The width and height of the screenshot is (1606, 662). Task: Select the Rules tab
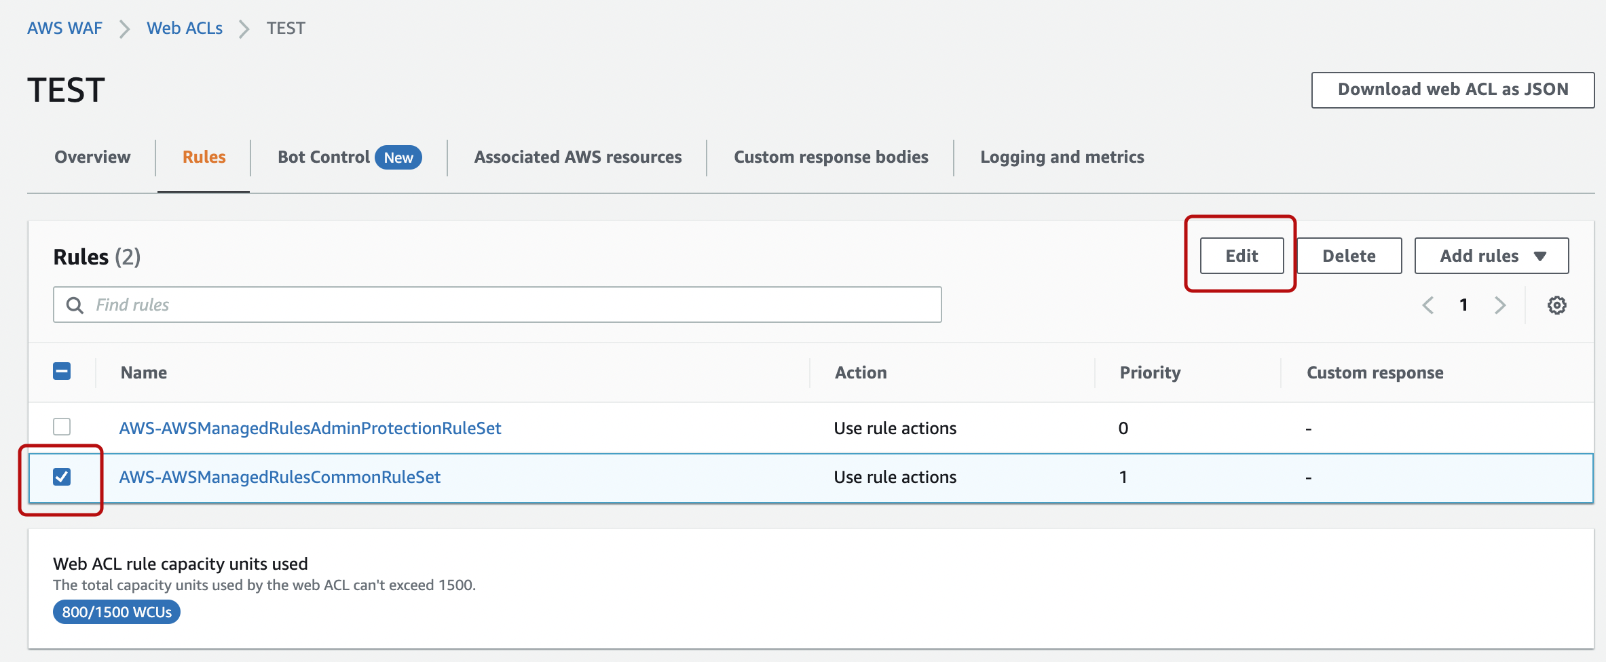204,157
